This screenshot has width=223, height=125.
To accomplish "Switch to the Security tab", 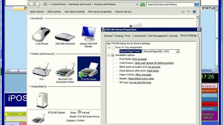I will coord(174,36).
